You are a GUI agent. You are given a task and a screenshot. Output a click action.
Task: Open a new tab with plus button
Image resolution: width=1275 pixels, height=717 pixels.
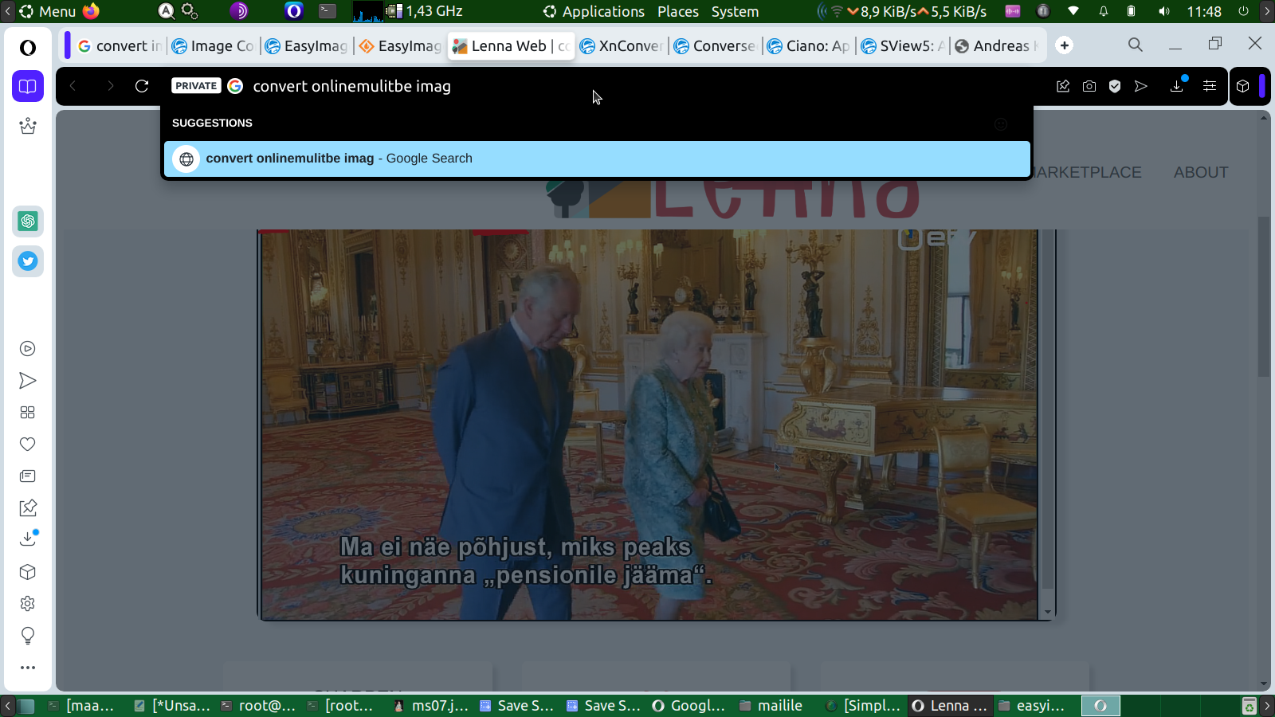click(1065, 45)
